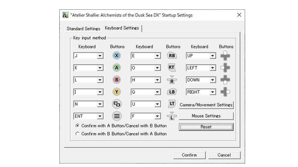Viewport: 298px width, 167px height.
Task: Select Confirm with B Button option
Action: coord(121,134)
